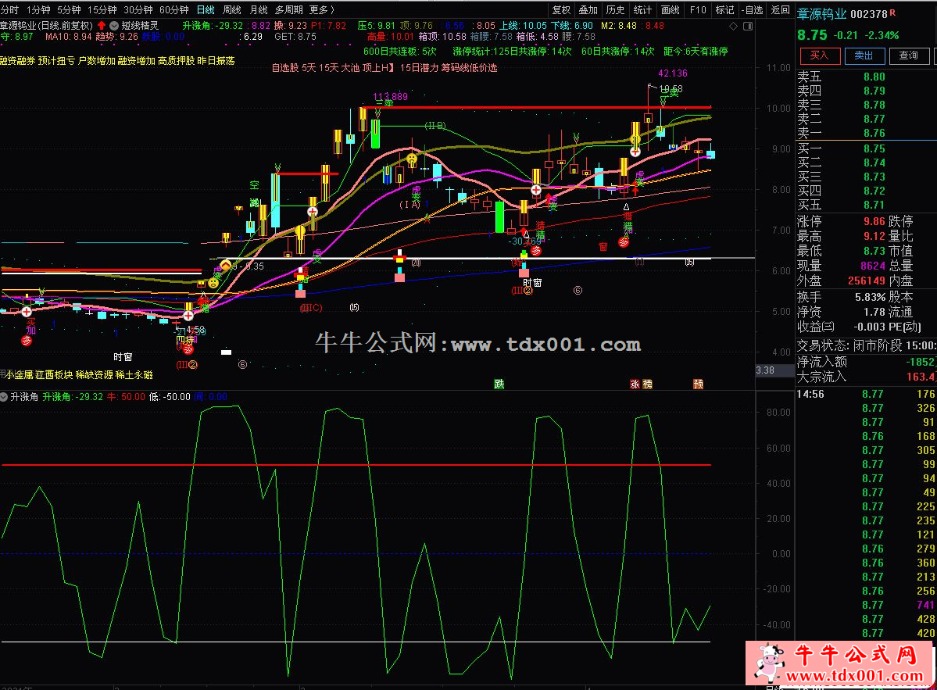The image size is (937, 690).
Task: Switch to the 分时 intraday view
Action: [x=9, y=9]
